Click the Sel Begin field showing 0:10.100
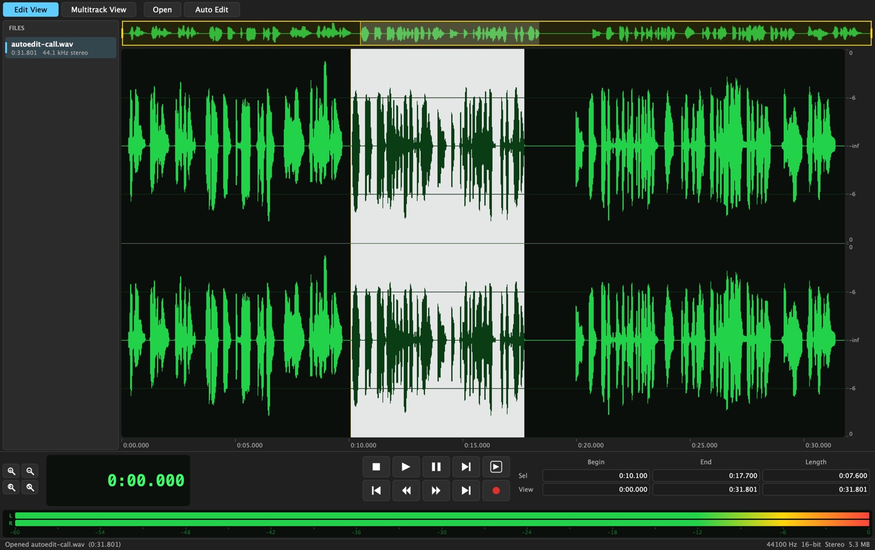The image size is (875, 550). pos(596,476)
